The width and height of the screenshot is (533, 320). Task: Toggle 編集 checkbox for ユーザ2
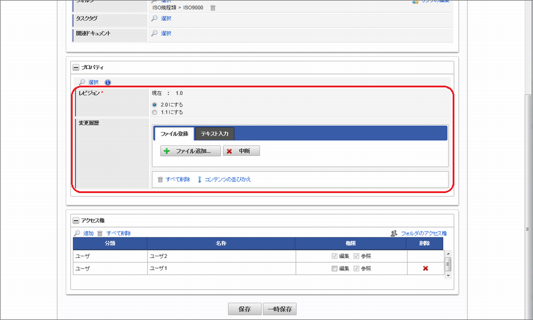pyautogui.click(x=334, y=256)
